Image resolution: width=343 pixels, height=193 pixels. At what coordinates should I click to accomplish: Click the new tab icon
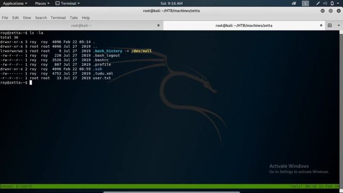pyautogui.click(x=330, y=25)
